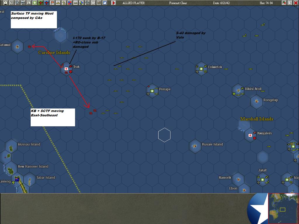The width and height of the screenshot is (299, 224).
Task: Open the globe toolbar icon
Action: (81, 3)
